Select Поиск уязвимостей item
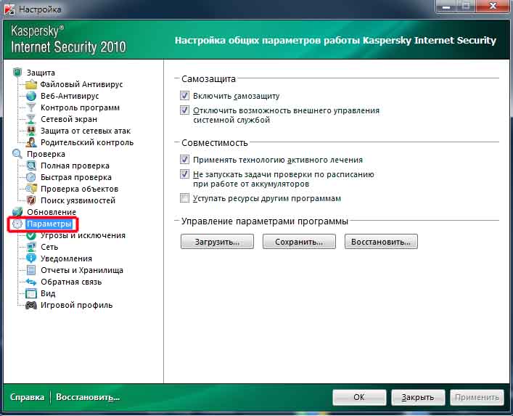This screenshot has width=513, height=416. (78, 200)
